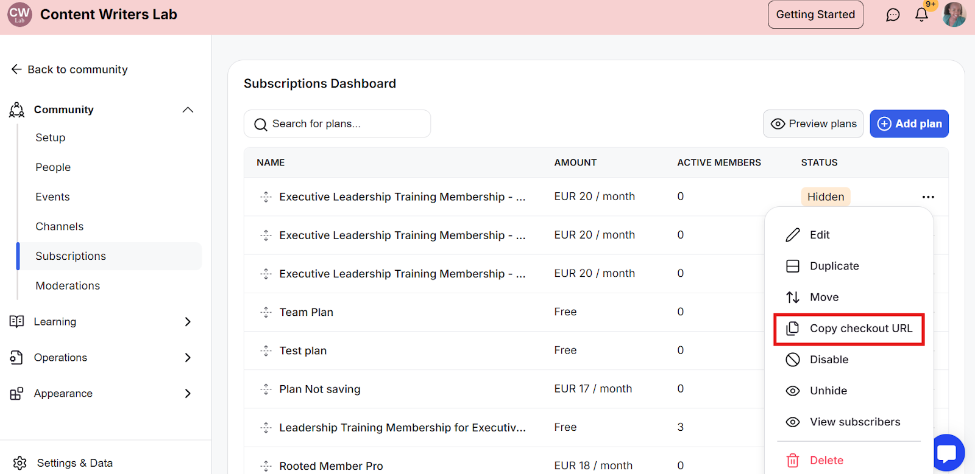This screenshot has width=975, height=474.
Task: Expand the Appearance section
Action: pyautogui.click(x=188, y=394)
